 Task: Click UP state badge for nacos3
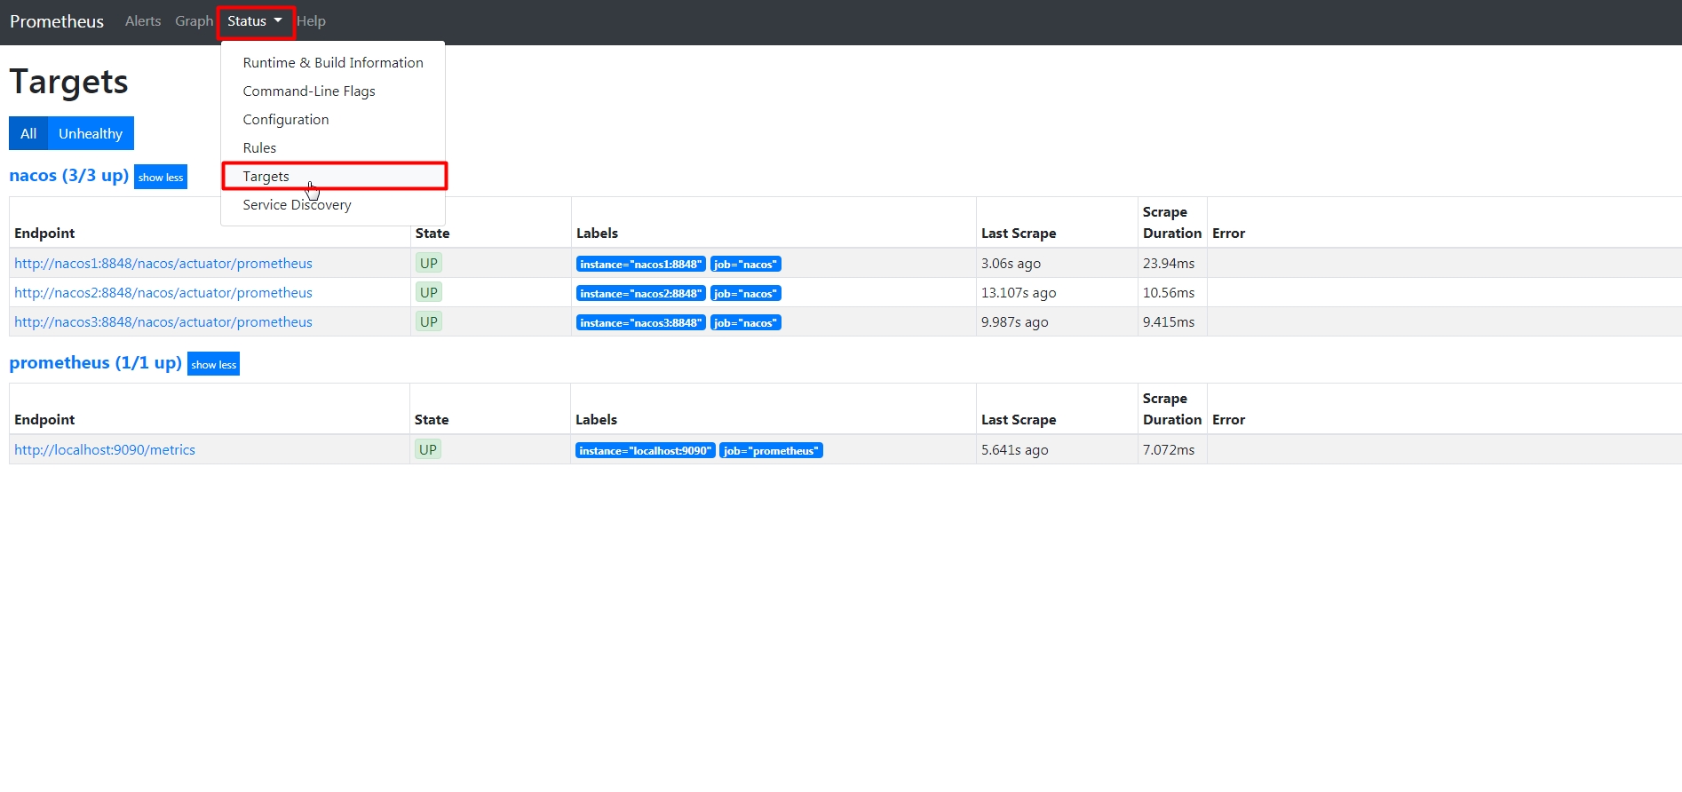[429, 321]
